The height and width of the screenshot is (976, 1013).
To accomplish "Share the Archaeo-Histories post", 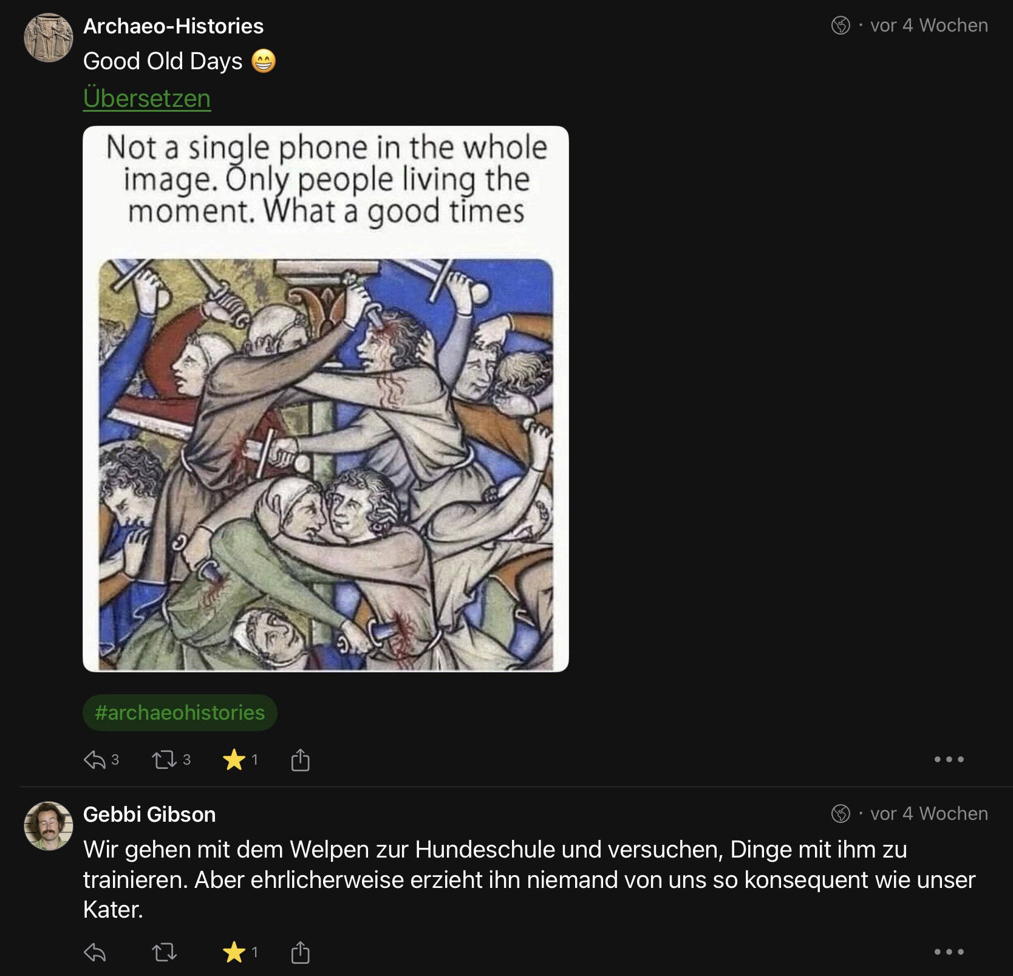I will tap(300, 760).
